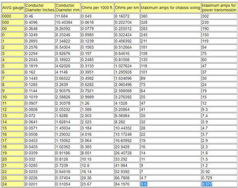This screenshot has height=188, width=238.
Task: Click the 0.4096 inches cell
Action: pyautogui.click(x=40, y=22)
